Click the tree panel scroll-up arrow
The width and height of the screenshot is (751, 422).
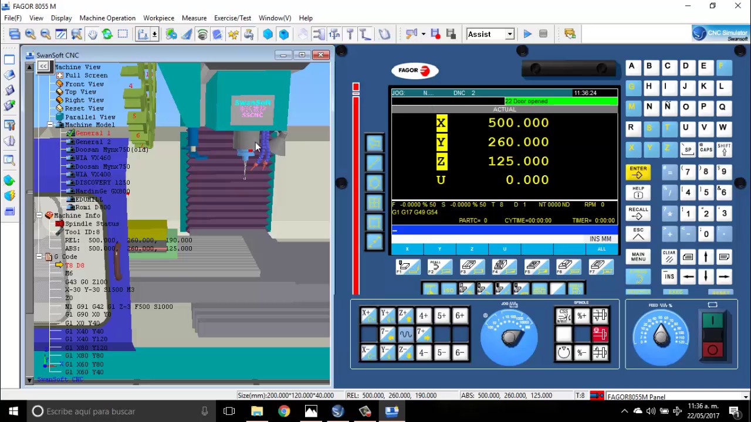29,67
